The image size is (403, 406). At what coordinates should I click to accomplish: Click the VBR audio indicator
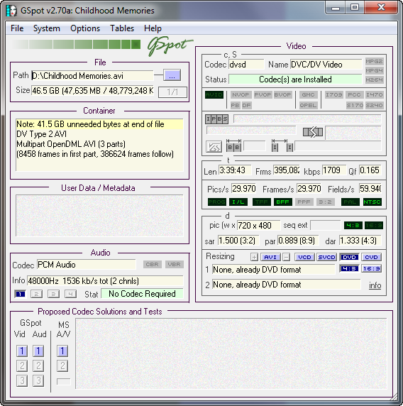pyautogui.click(x=175, y=264)
